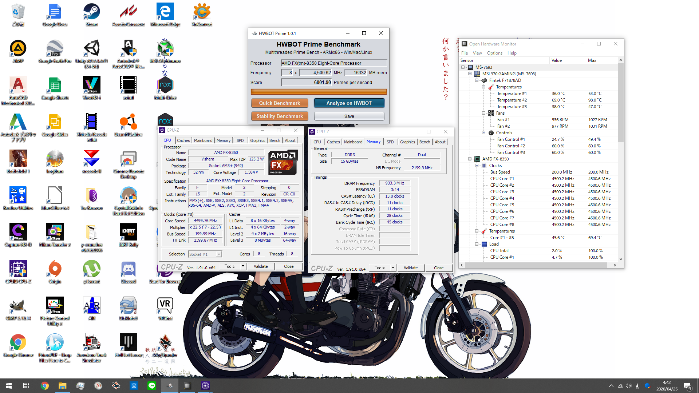The width and height of the screenshot is (699, 393).
Task: Launch Microsoft Edge desktop icon
Action: click(165, 15)
